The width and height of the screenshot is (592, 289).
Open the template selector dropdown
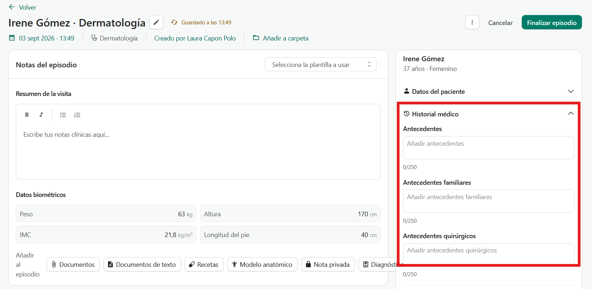pos(321,64)
